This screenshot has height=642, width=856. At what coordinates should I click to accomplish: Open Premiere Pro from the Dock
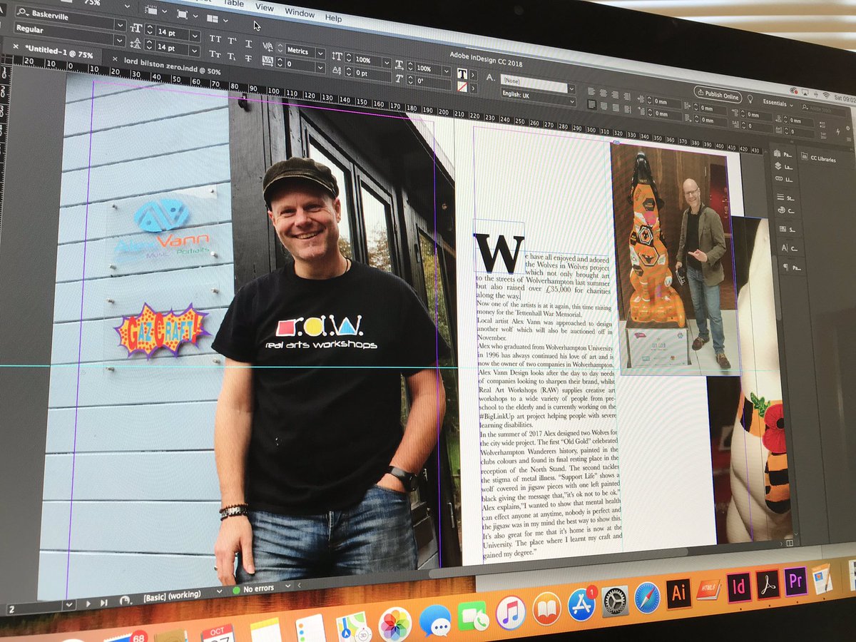point(795,581)
